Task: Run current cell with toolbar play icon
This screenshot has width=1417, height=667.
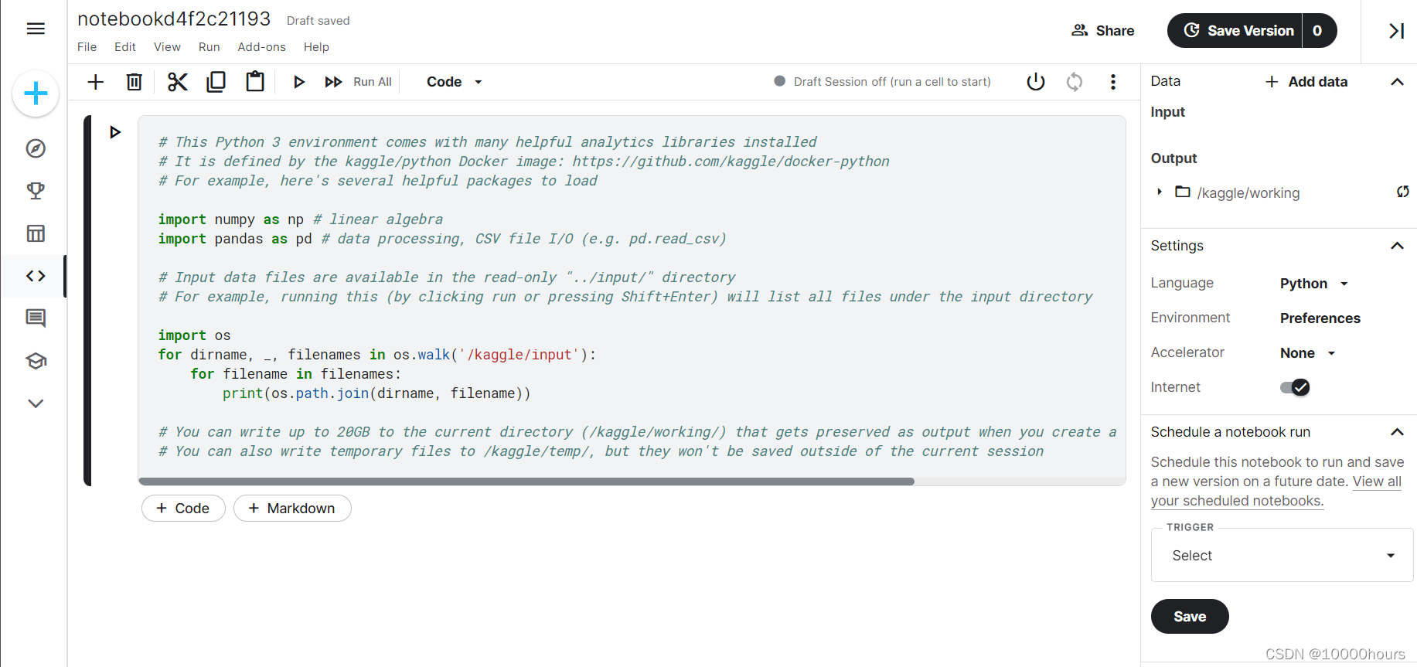Action: pyautogui.click(x=299, y=82)
